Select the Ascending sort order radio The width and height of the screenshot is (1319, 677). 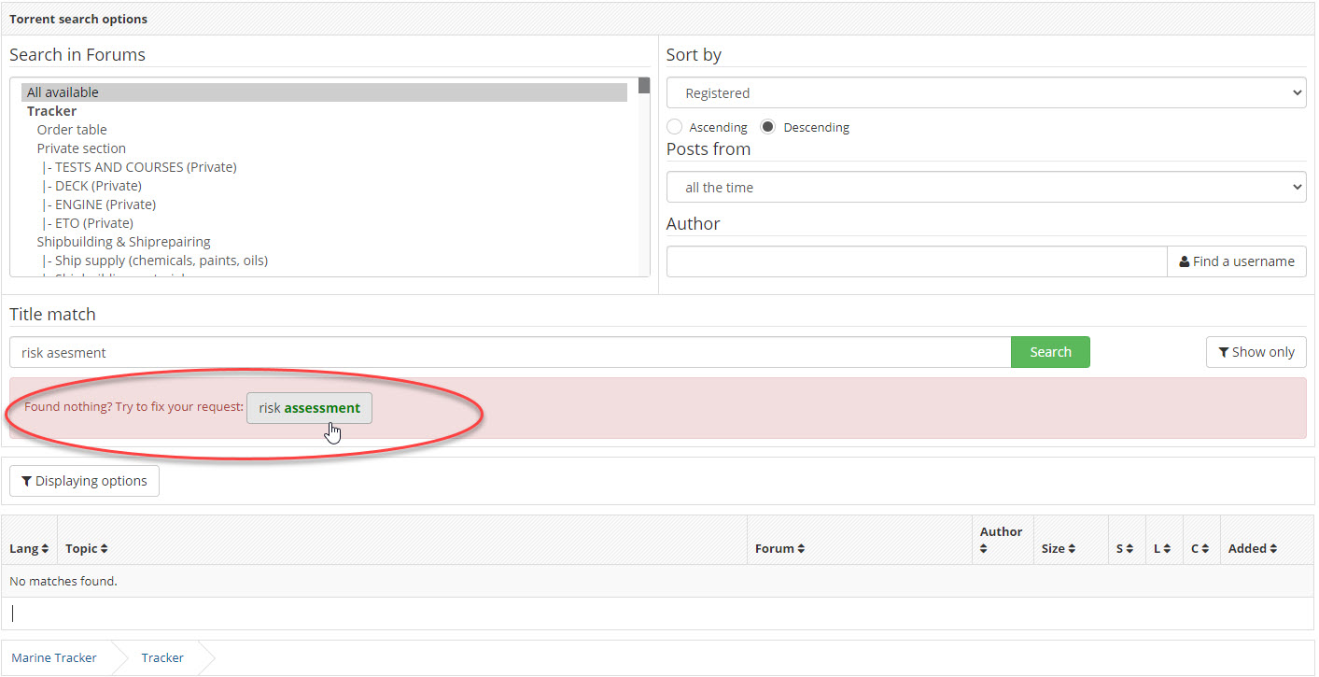pos(675,127)
